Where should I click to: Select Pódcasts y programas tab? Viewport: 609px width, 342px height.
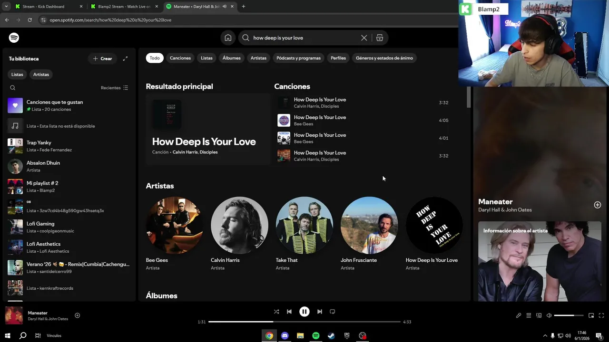(x=299, y=58)
